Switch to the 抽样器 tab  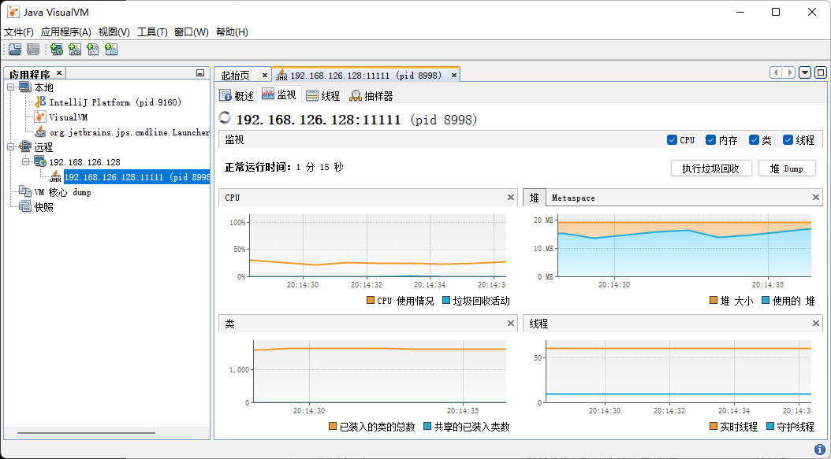point(371,95)
